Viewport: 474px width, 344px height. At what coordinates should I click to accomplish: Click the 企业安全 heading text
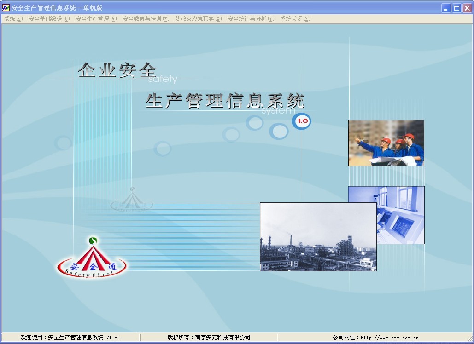pyautogui.click(x=117, y=70)
